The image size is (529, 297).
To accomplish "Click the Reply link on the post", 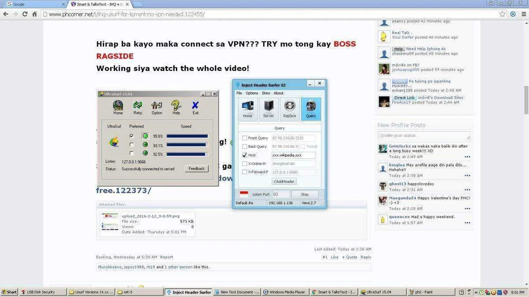I will [366, 257].
